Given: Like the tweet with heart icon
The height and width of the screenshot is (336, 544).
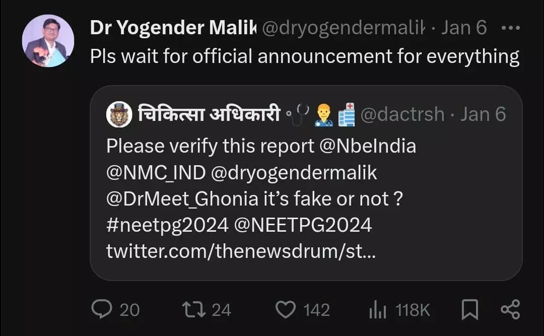Looking at the screenshot, I should pos(286,309).
